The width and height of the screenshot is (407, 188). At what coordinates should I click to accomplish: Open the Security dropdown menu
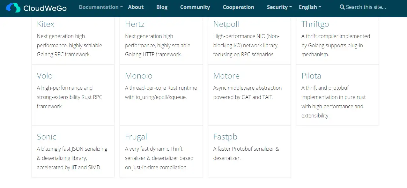[x=279, y=7]
